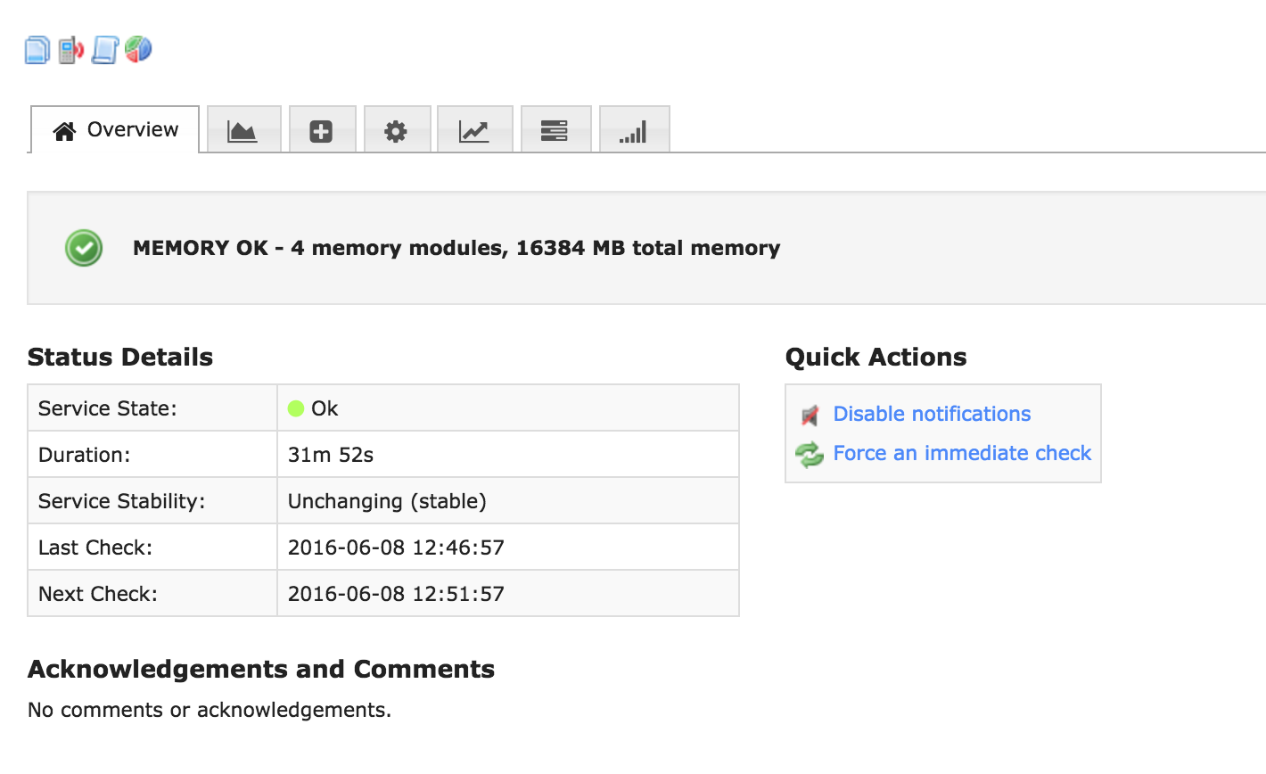This screenshot has width=1266, height=774.
Task: Click the Last Check timestamp value
Action: click(x=396, y=548)
